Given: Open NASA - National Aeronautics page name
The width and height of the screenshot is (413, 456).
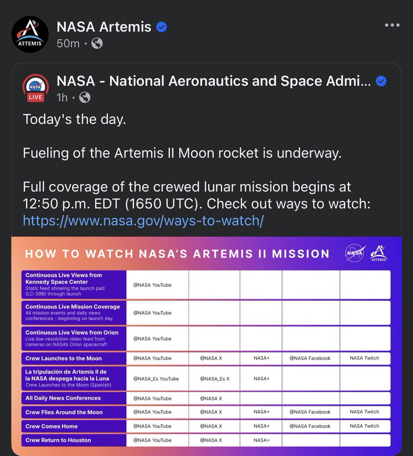Looking at the screenshot, I should click(x=214, y=81).
